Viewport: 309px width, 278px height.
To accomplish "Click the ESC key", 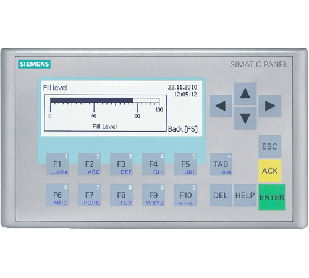I will 270,146.
